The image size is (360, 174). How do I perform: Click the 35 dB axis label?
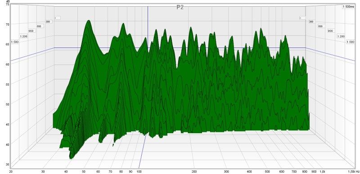pos(7,165)
